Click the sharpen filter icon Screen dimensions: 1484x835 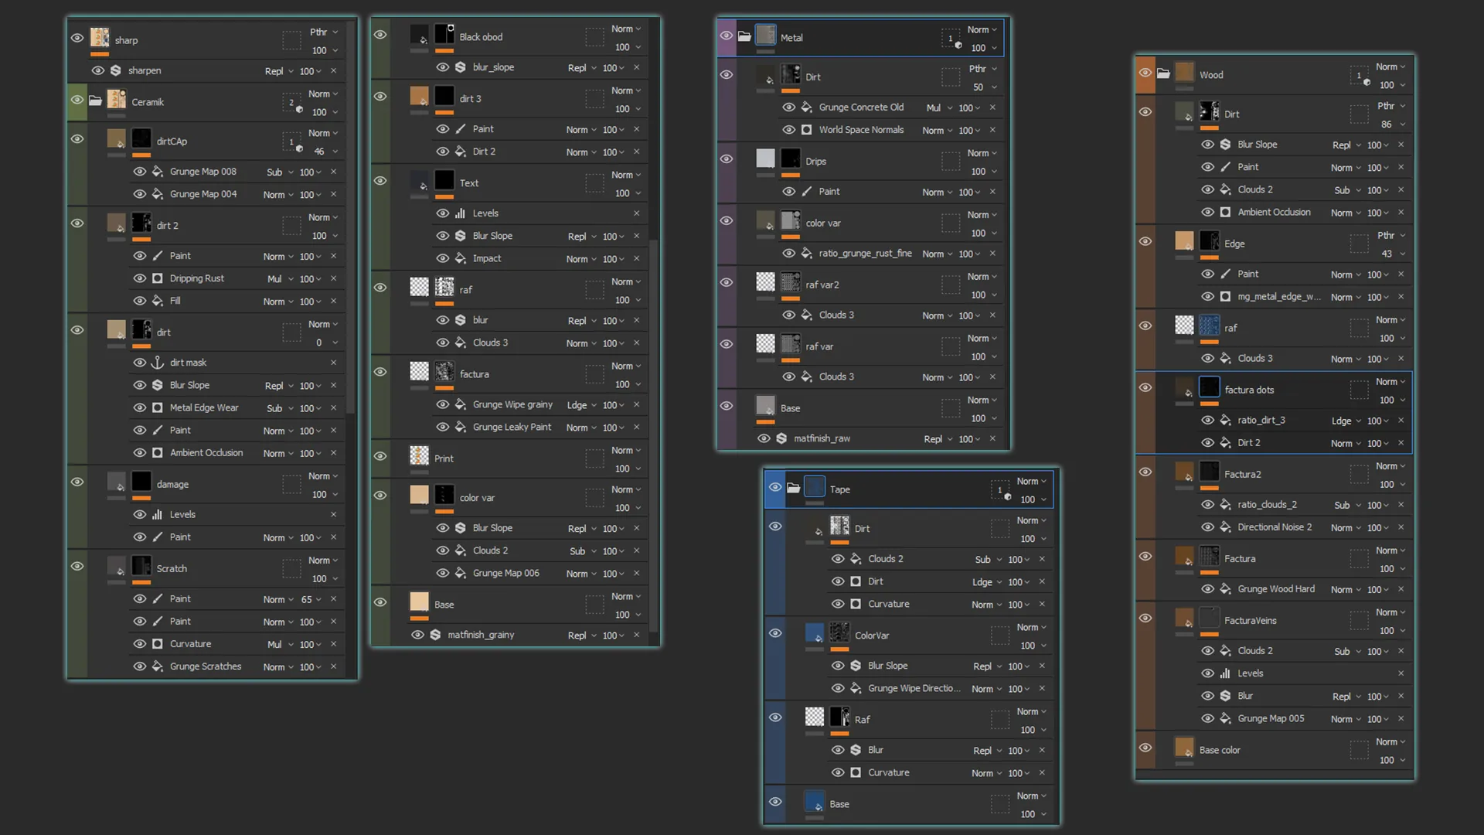coord(116,70)
